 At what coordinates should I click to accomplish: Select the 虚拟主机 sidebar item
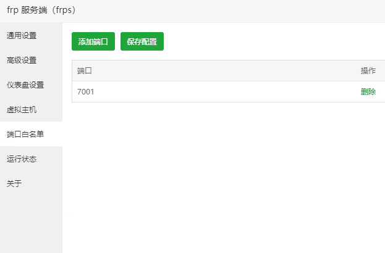pos(22,109)
